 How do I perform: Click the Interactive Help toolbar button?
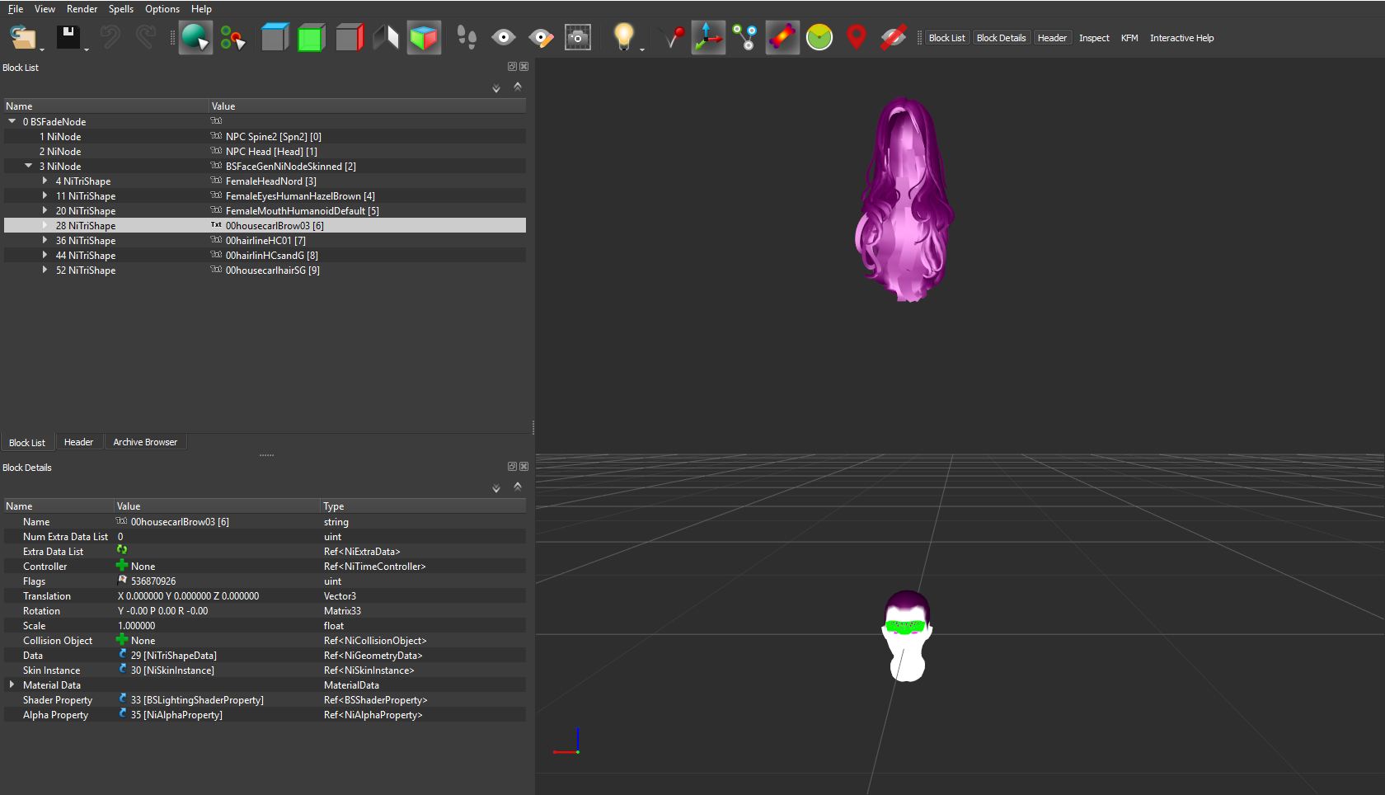1181,38
